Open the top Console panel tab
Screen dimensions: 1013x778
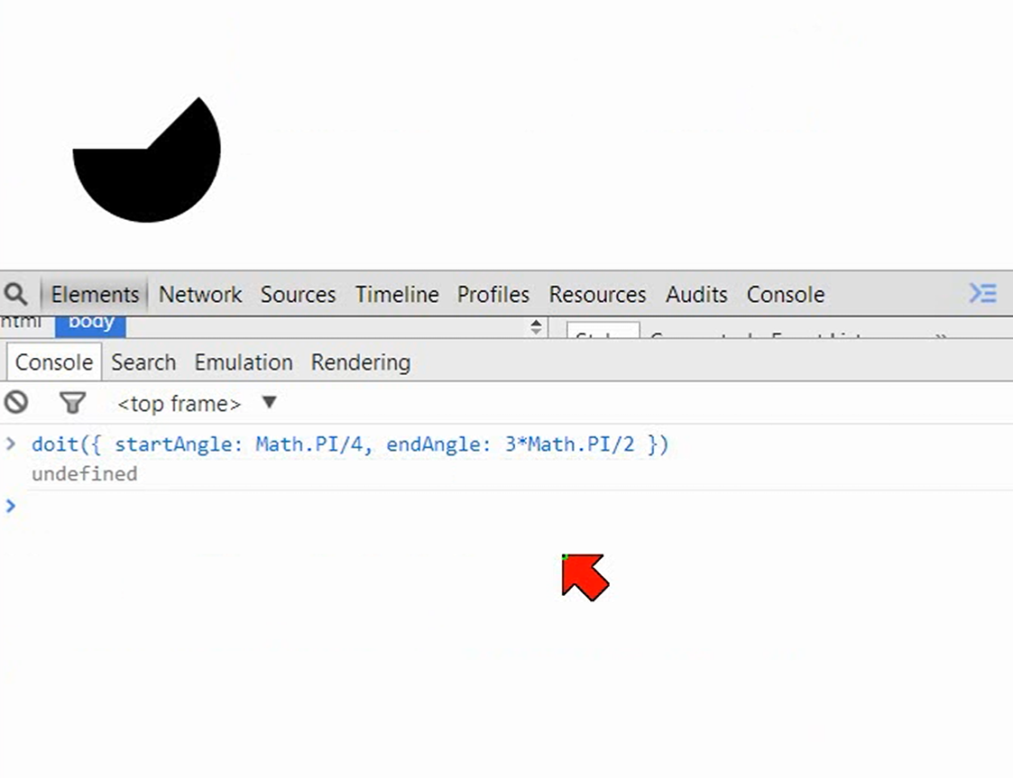[x=786, y=295]
